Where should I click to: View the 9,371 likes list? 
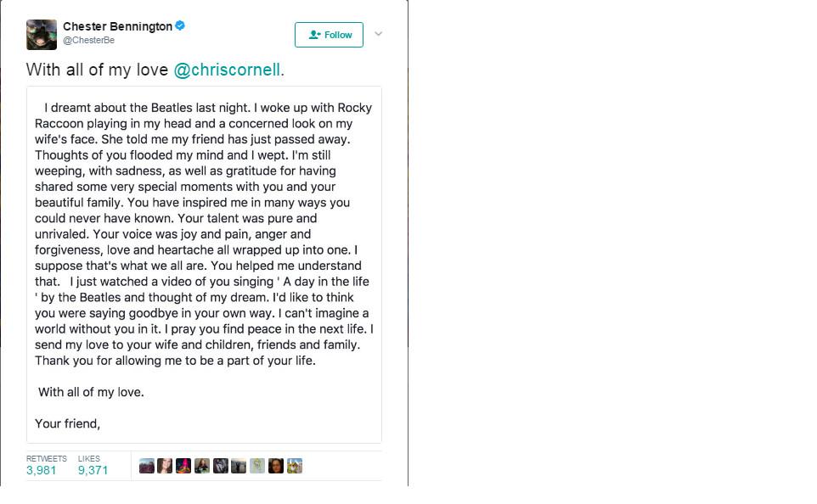pos(93,465)
